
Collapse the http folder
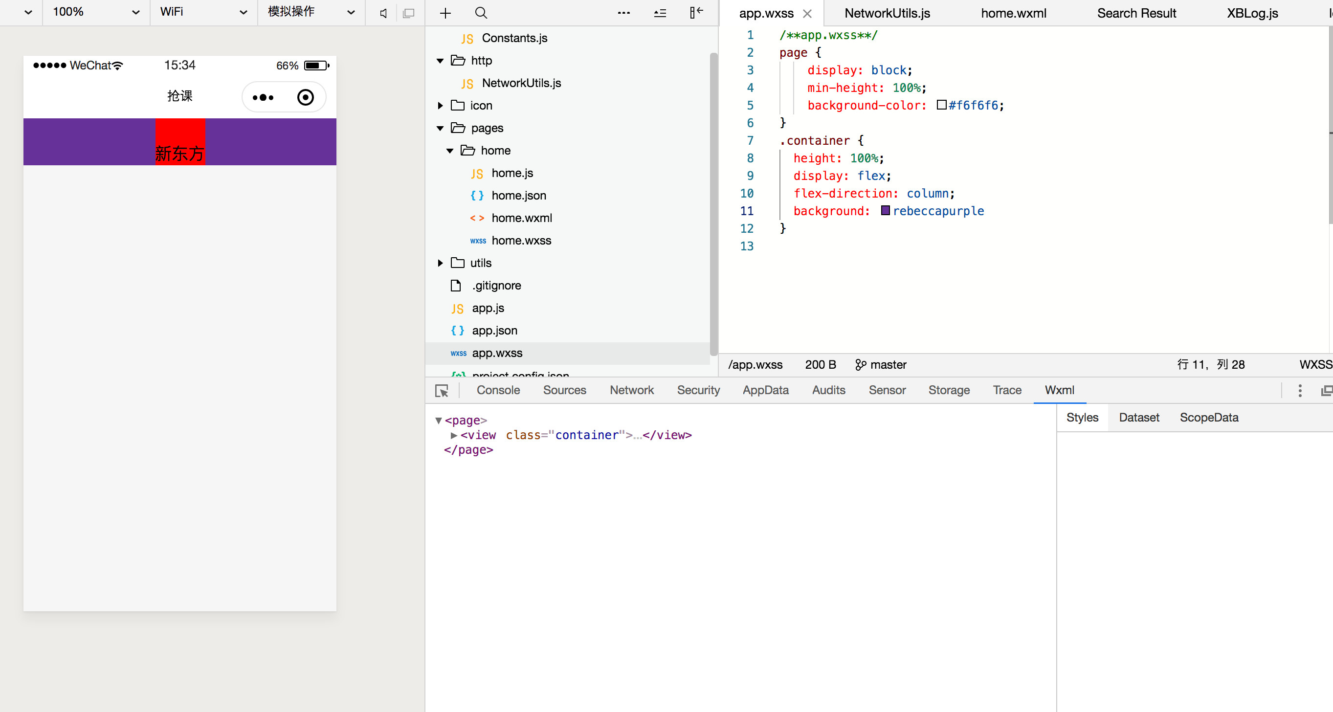(440, 61)
